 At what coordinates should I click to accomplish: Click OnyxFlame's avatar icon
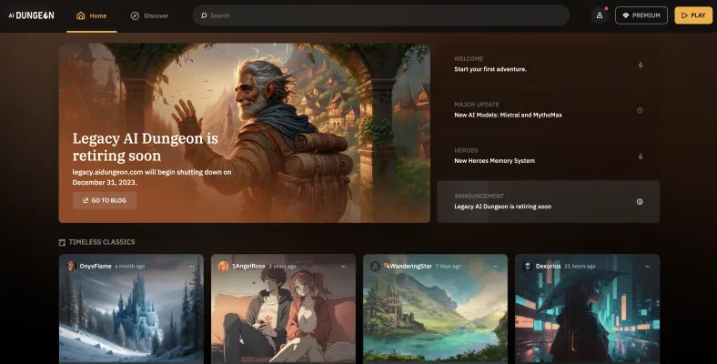[71, 266]
